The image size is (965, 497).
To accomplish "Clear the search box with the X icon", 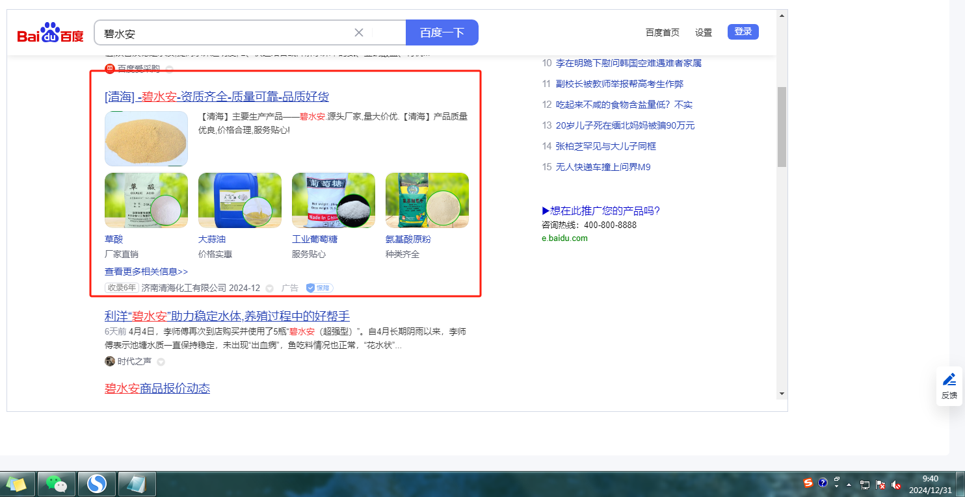I will tap(359, 32).
